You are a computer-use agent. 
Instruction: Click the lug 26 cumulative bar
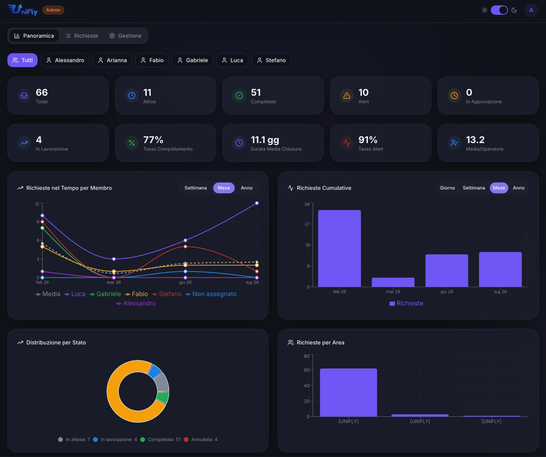pos(500,269)
